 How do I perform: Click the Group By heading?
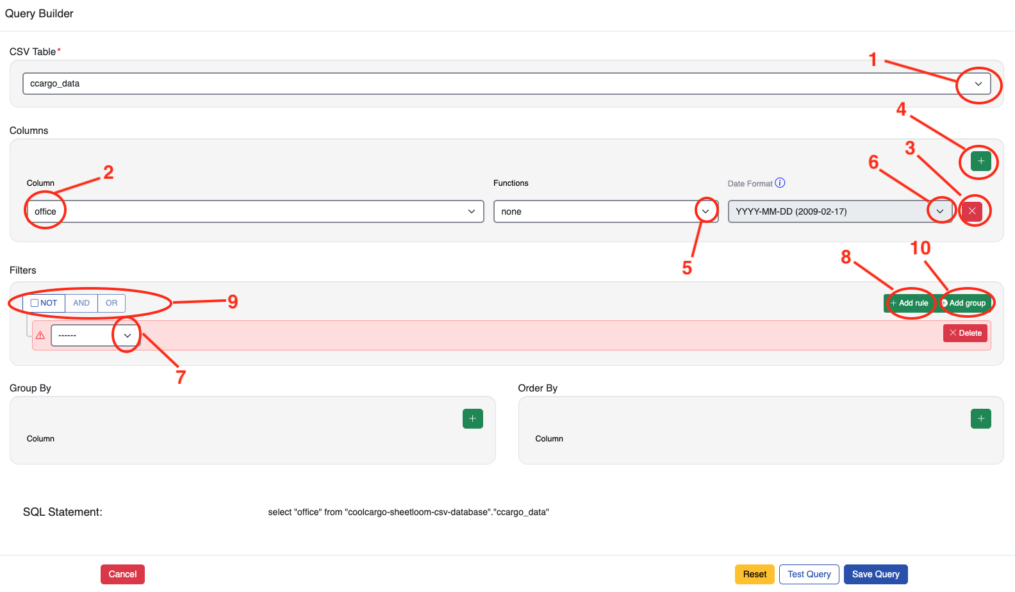(30, 388)
